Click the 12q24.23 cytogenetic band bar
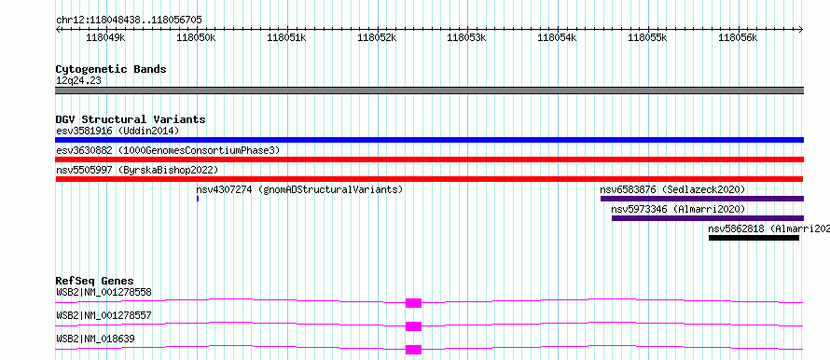Screen dimensions: 830x360 coord(429,90)
